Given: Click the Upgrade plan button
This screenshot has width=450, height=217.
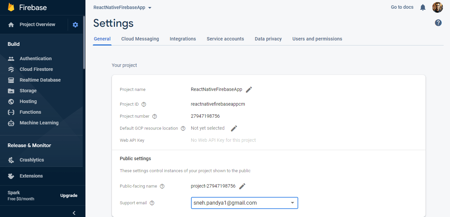Looking at the screenshot, I should (69, 196).
